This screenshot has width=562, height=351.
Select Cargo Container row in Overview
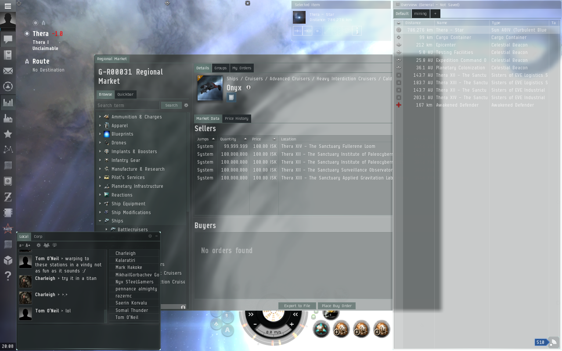click(477, 38)
